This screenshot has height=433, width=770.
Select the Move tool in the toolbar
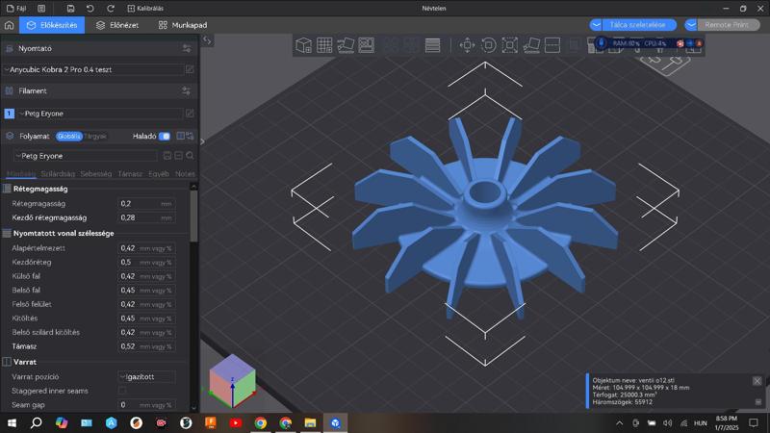[467, 45]
